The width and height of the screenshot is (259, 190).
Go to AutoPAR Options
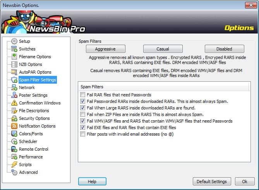35,72
